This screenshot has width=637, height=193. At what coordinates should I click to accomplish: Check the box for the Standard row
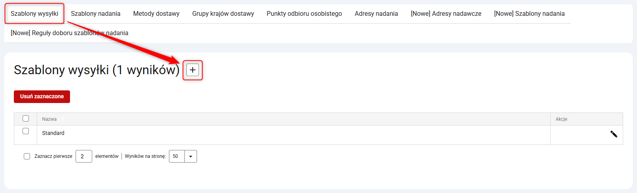click(26, 131)
